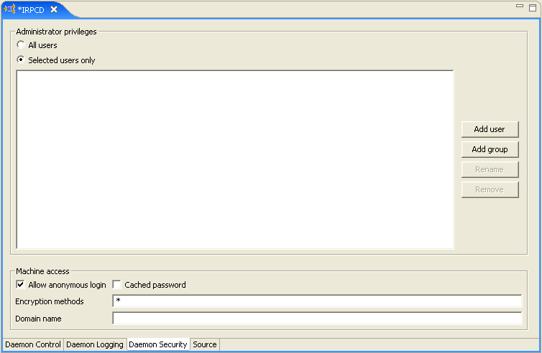Click the Domain name input field
Image resolution: width=542 pixels, height=353 pixels.
tap(316, 319)
